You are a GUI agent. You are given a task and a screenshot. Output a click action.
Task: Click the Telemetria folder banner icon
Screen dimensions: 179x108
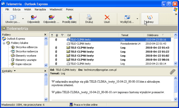pos(4,28)
